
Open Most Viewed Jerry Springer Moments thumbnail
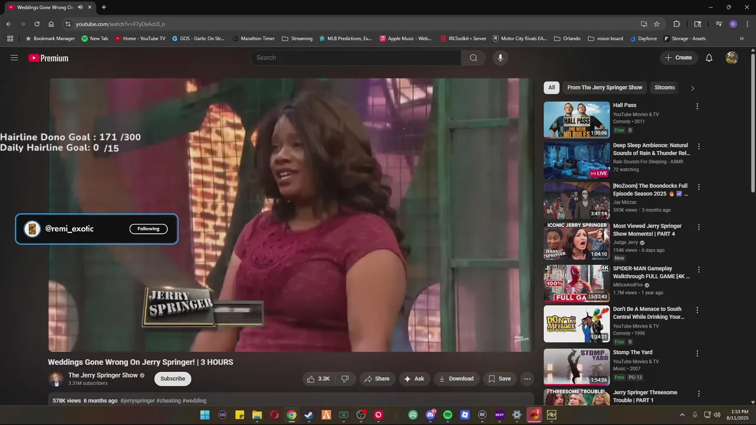click(x=576, y=241)
